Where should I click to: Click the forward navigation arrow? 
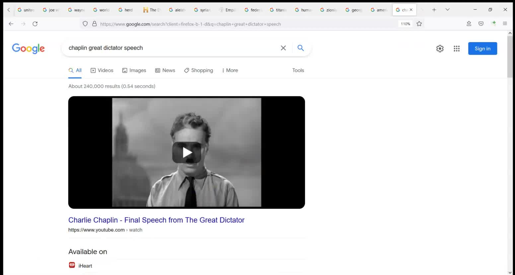[23, 24]
